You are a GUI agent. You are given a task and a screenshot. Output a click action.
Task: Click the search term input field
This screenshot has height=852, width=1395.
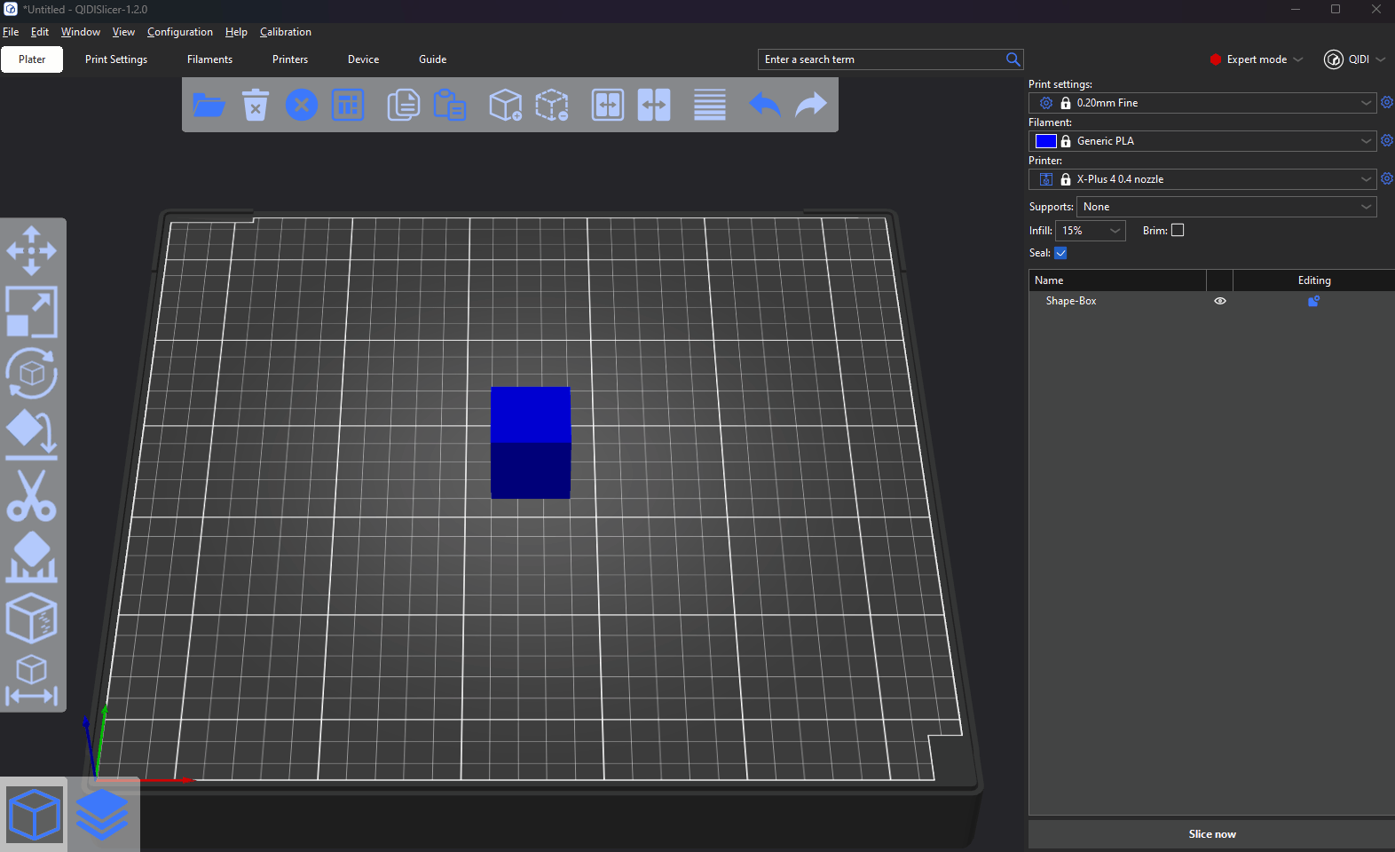pyautogui.click(x=881, y=59)
